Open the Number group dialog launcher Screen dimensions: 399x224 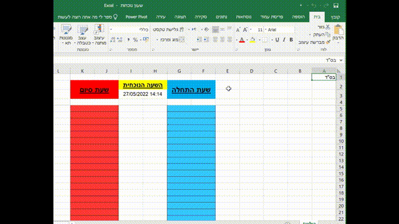[111, 50]
